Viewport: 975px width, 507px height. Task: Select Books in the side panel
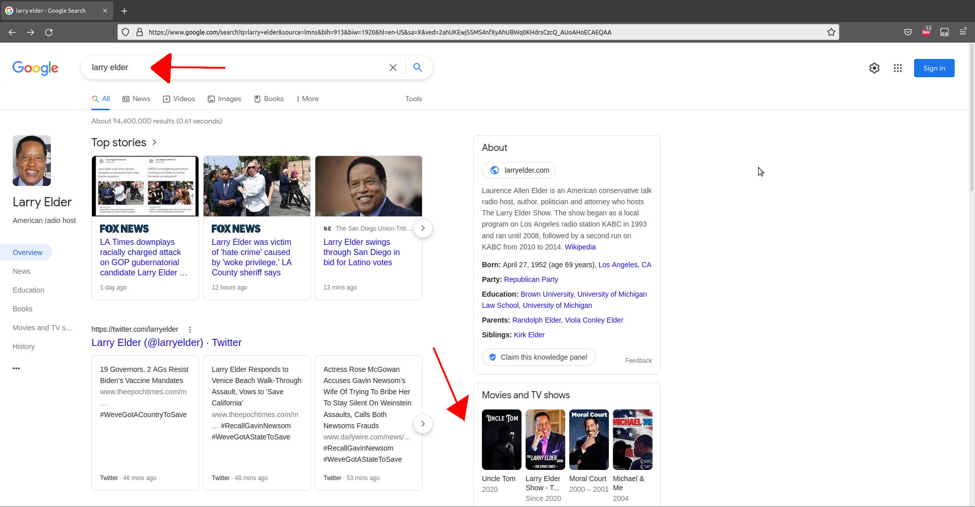(22, 309)
